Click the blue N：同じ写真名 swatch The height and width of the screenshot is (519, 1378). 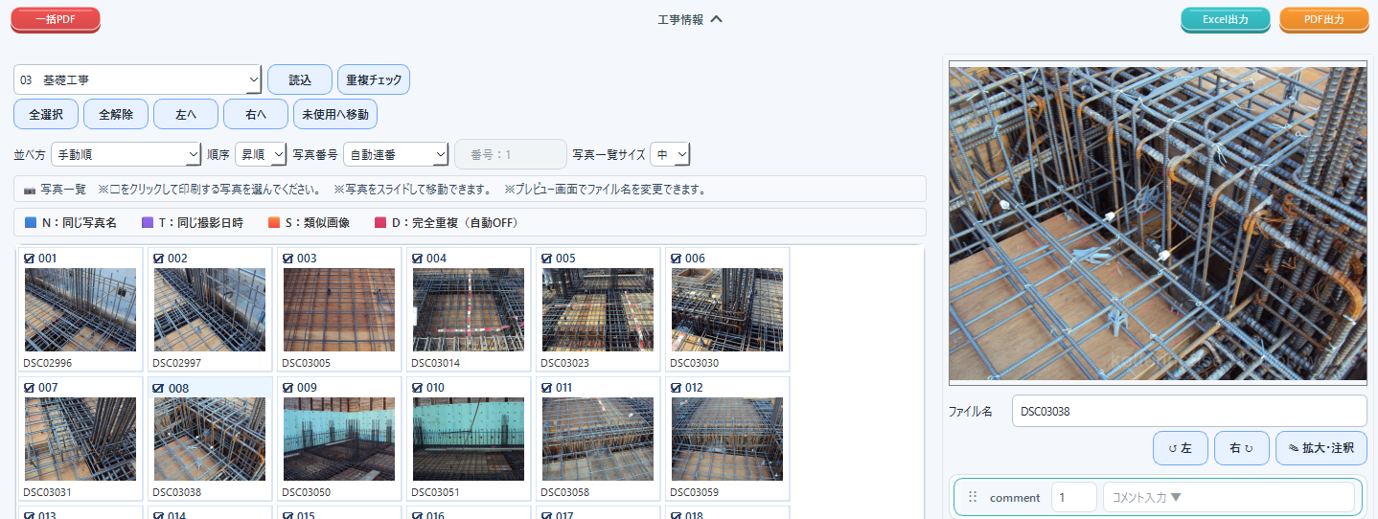point(32,222)
